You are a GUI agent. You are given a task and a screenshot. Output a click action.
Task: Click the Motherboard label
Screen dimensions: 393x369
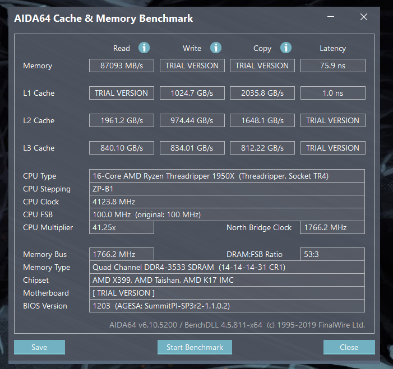46,293
